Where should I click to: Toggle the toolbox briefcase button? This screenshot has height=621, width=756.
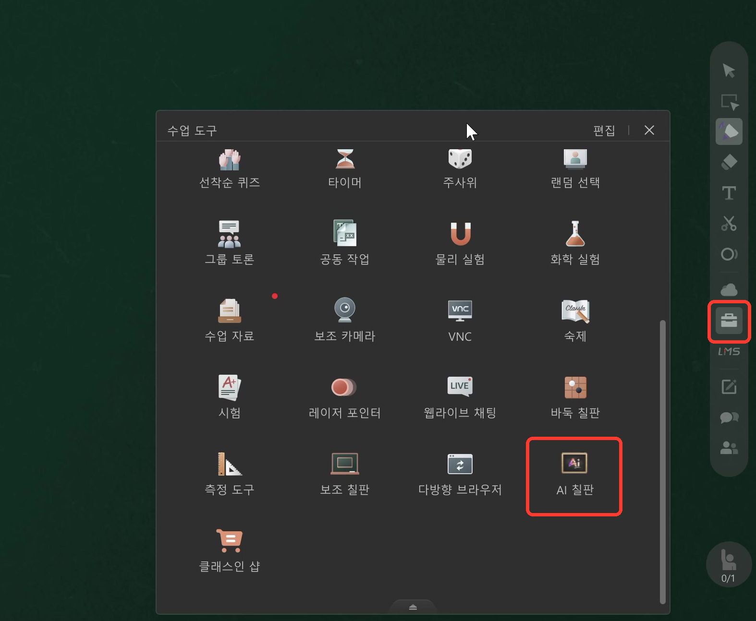(x=729, y=321)
